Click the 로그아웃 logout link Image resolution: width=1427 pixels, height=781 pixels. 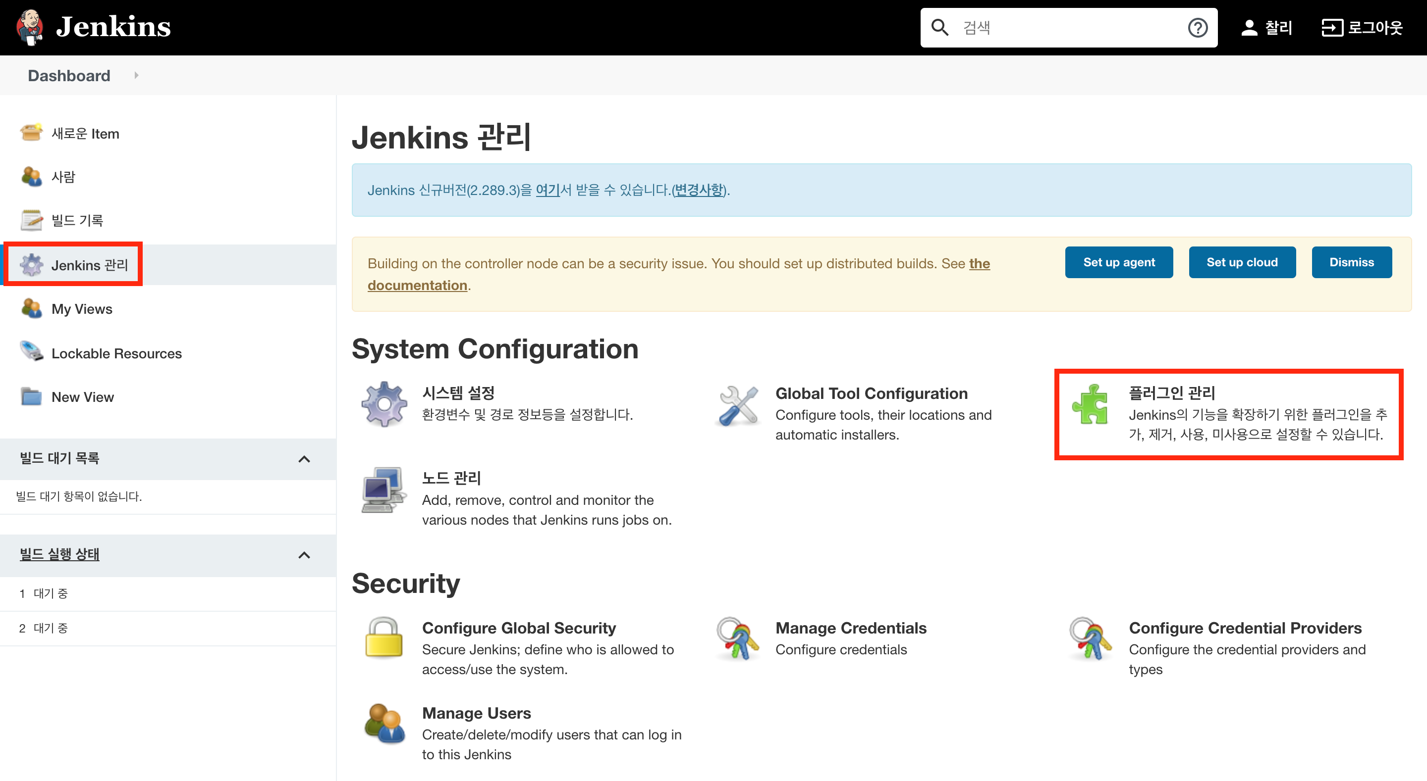tap(1362, 28)
